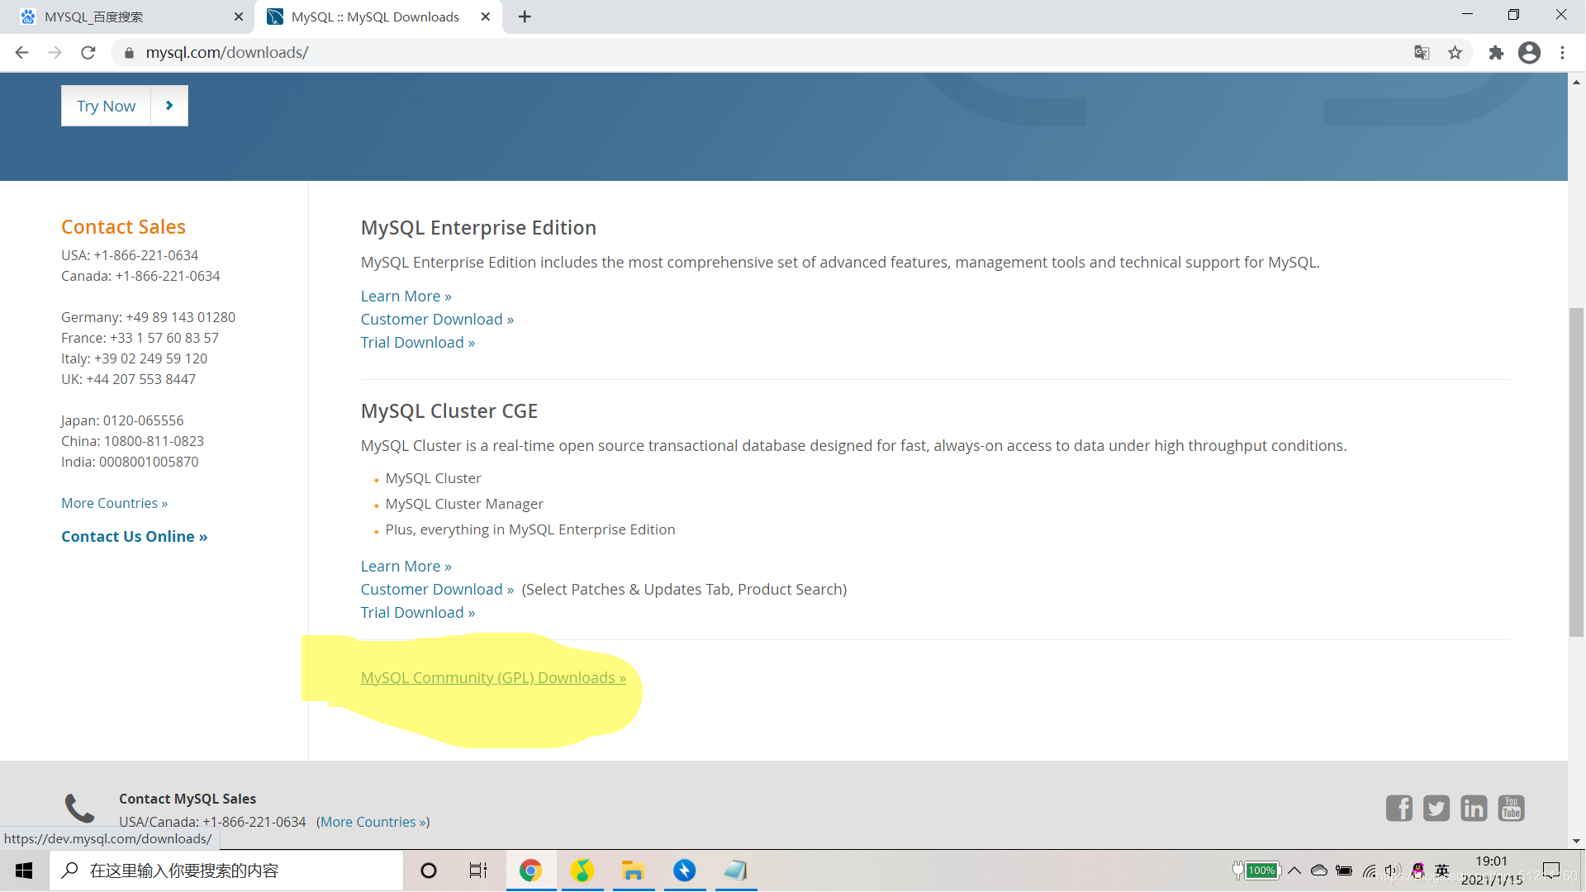Screen dimensions: 1586x892
Task: Open the MySQL LinkedIn icon
Action: click(1474, 809)
